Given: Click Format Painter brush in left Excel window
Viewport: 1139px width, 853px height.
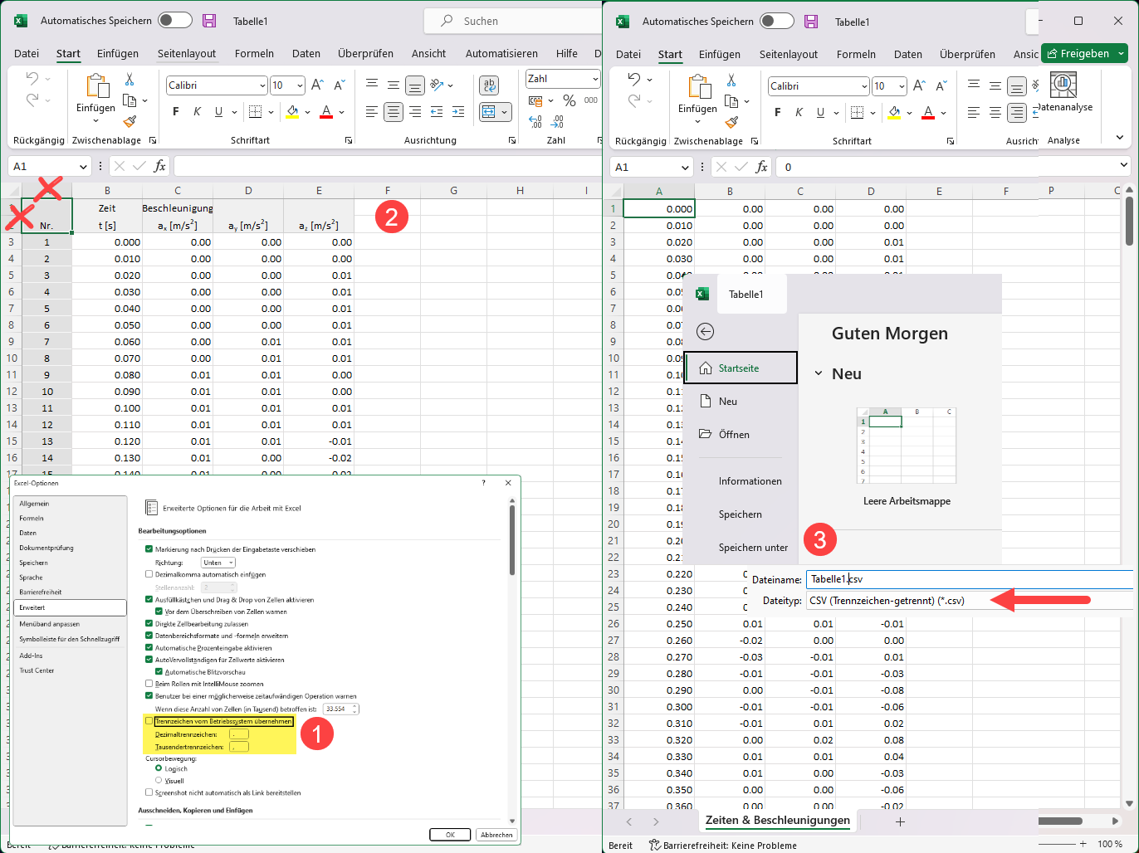Looking at the screenshot, I should pyautogui.click(x=130, y=122).
